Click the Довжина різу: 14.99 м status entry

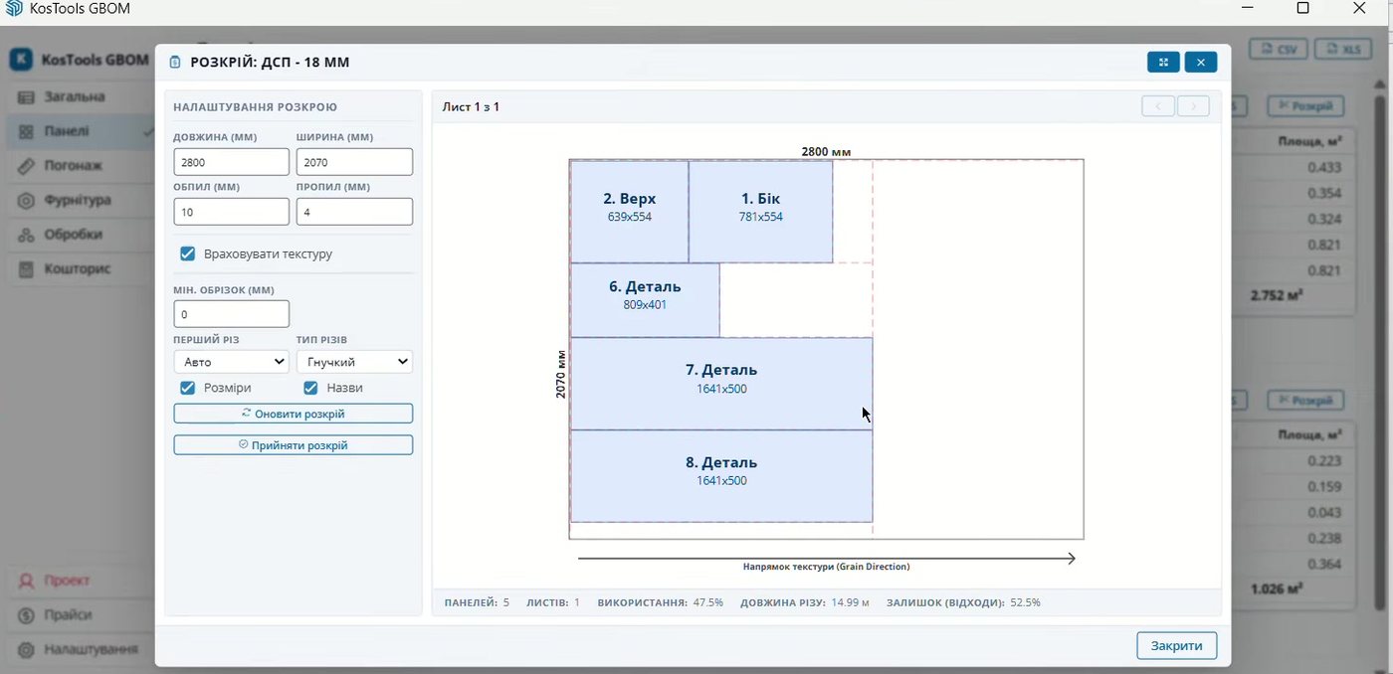[806, 602]
